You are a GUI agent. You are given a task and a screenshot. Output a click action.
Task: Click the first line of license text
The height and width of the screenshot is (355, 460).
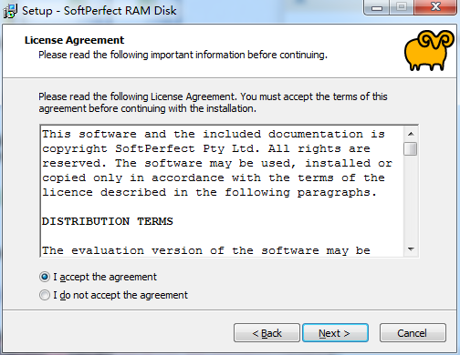[214, 134]
